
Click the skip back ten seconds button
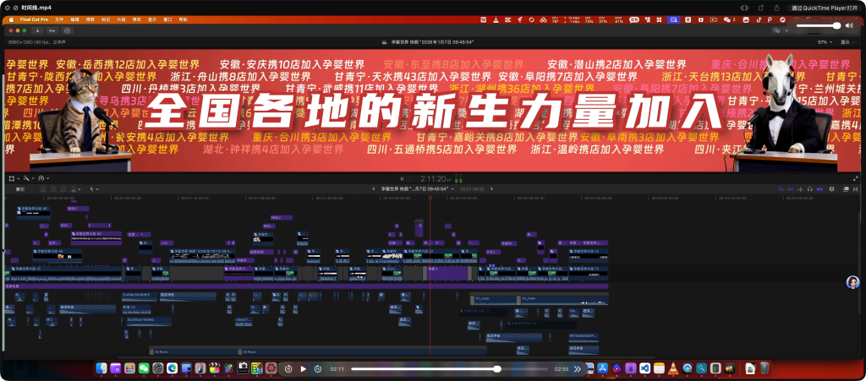click(x=288, y=369)
